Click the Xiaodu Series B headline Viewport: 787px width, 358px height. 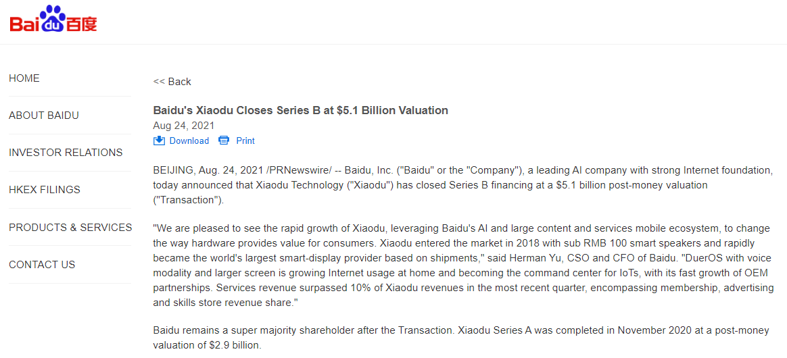click(x=300, y=110)
